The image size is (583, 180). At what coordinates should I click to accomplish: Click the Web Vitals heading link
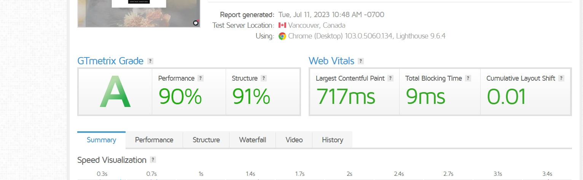331,61
